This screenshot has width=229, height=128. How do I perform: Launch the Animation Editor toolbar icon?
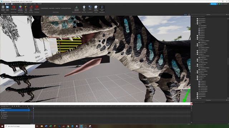pyautogui.click(x=102, y=8)
